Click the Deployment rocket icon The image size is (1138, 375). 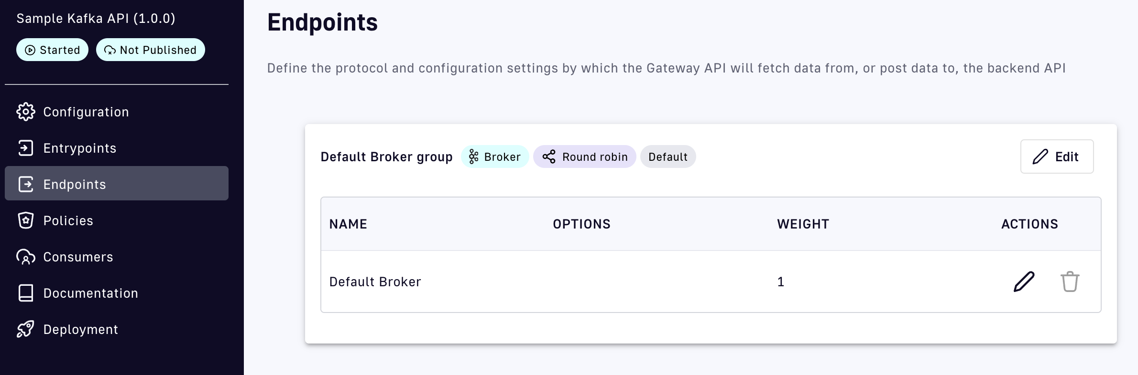tap(26, 329)
